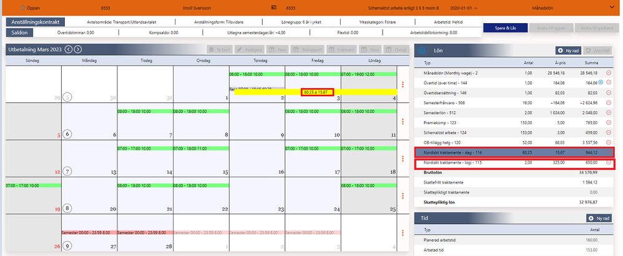Select week number 7 circle

pyautogui.click(x=67, y=172)
